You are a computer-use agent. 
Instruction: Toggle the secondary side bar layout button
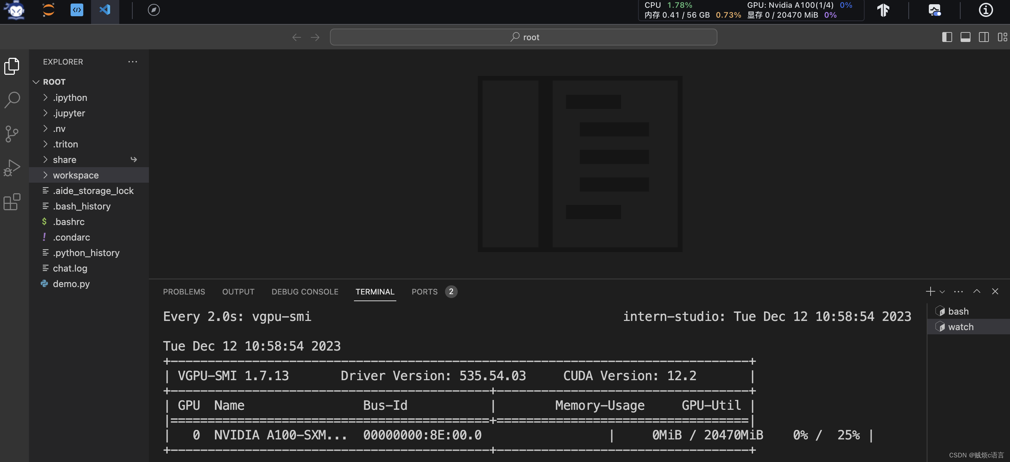pos(984,37)
